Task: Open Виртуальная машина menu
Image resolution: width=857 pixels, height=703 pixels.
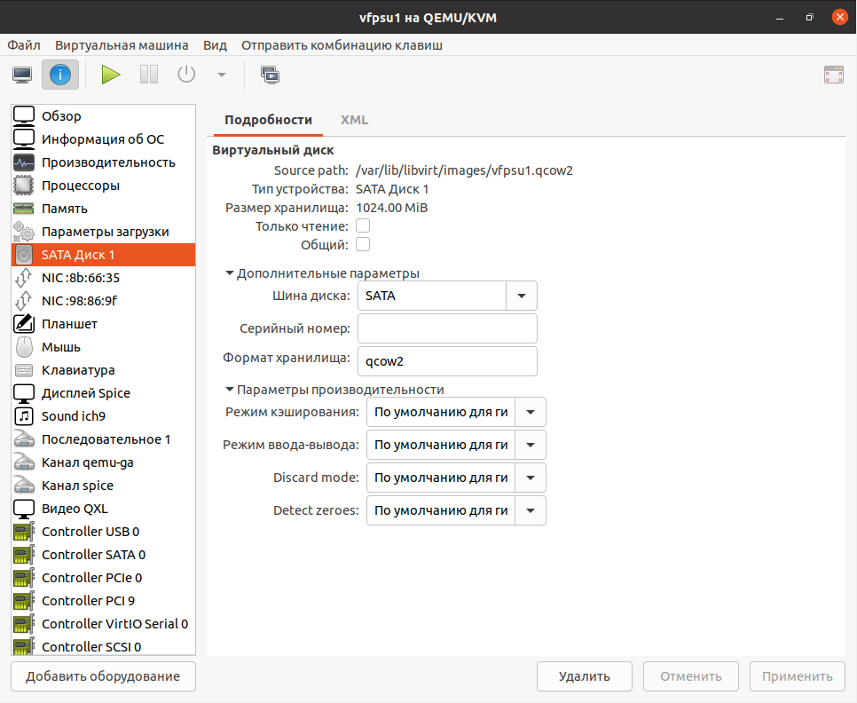Action: coord(122,45)
